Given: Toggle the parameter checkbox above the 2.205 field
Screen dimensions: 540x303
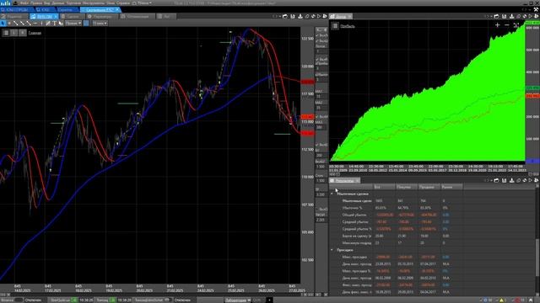Looking at the screenshot, I should [317, 209].
